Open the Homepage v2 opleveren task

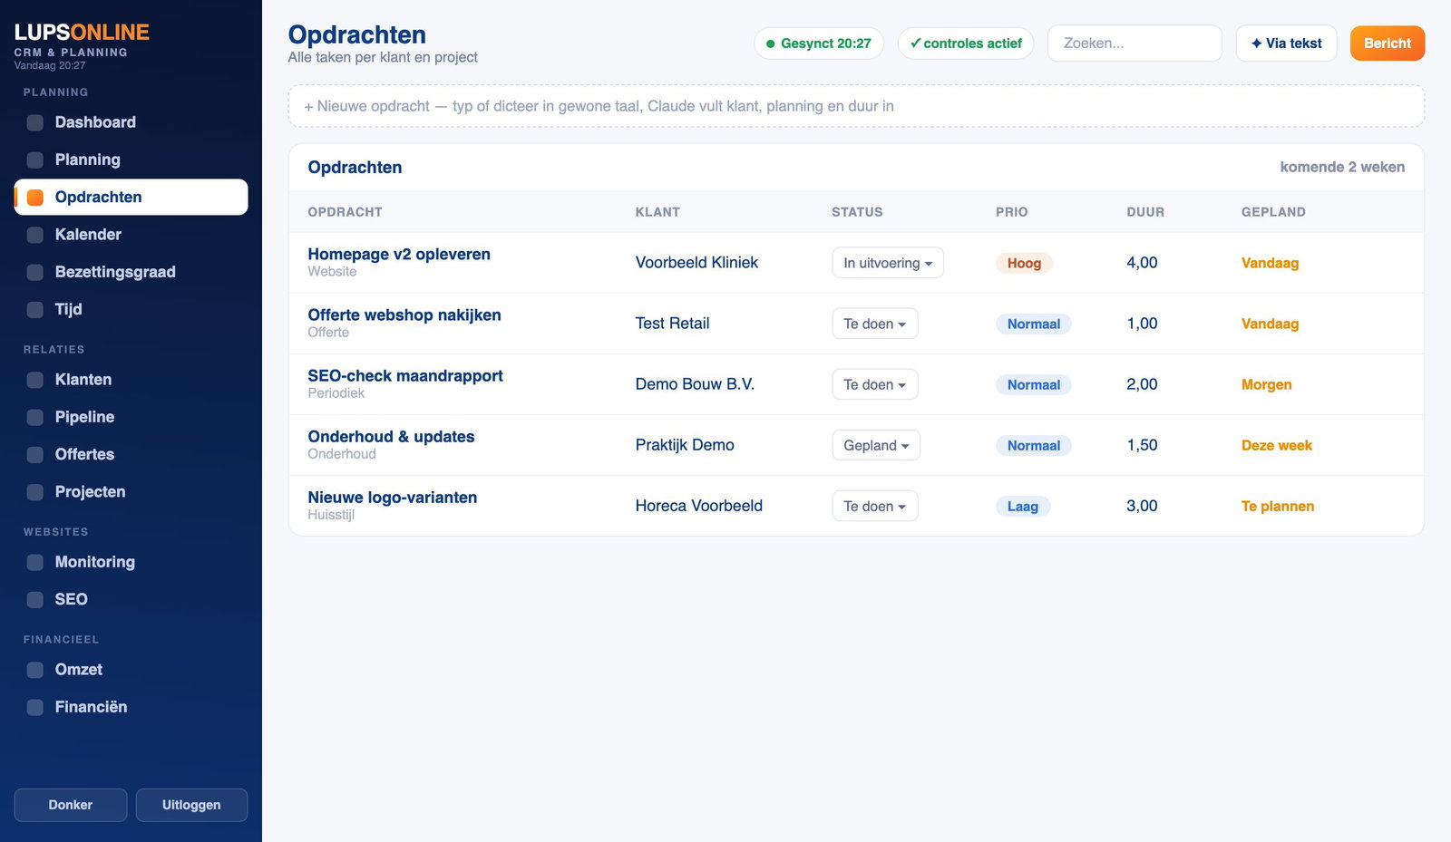[399, 255]
